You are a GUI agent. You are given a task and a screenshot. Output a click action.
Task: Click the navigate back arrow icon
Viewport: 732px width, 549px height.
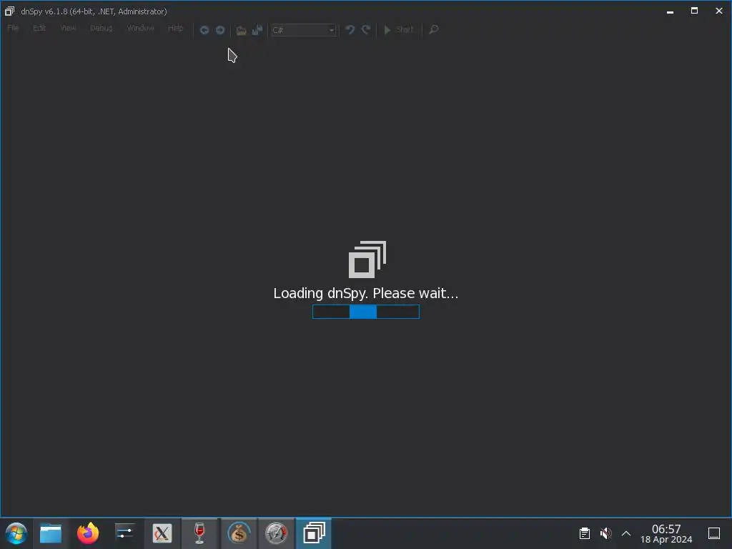(204, 30)
